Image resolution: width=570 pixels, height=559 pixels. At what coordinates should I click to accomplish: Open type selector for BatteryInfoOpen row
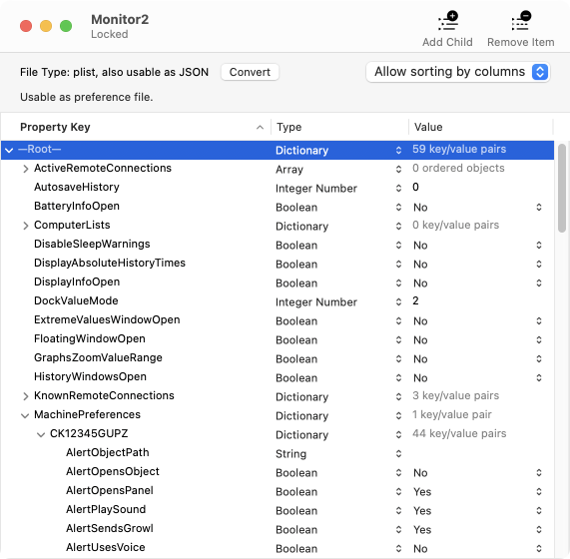coord(398,207)
